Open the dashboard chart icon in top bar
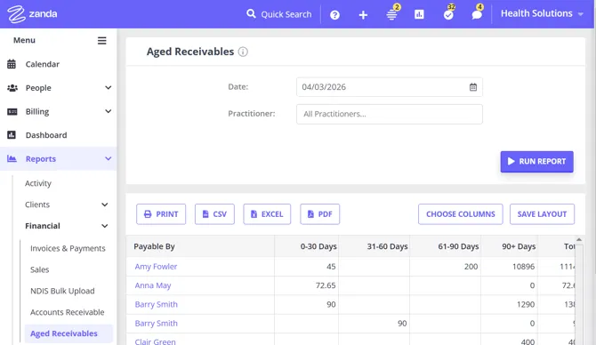 [x=419, y=14]
